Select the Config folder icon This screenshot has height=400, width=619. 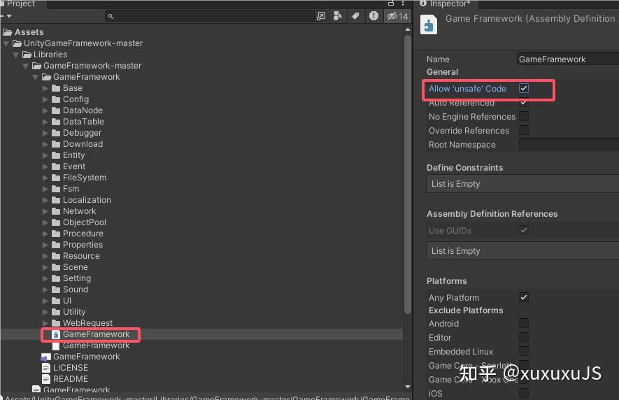pyautogui.click(x=56, y=99)
